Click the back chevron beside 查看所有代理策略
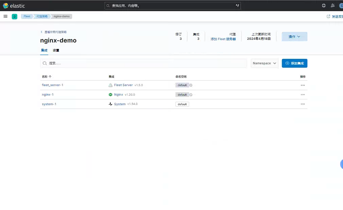 click(x=42, y=32)
